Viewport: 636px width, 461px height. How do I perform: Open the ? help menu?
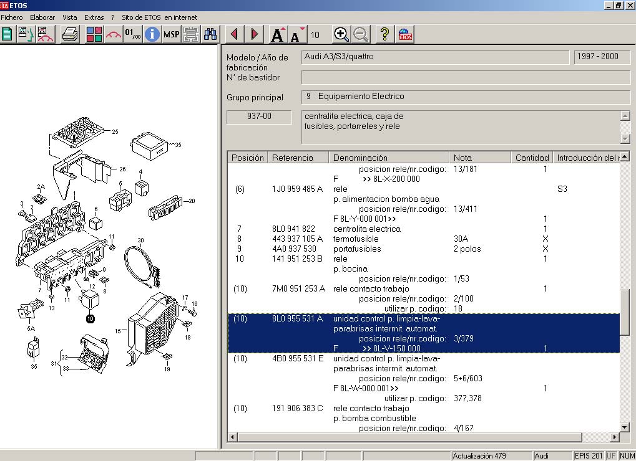click(113, 17)
